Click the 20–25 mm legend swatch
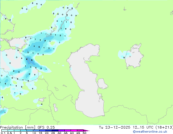173x134 pixels. (x=49, y=130)
